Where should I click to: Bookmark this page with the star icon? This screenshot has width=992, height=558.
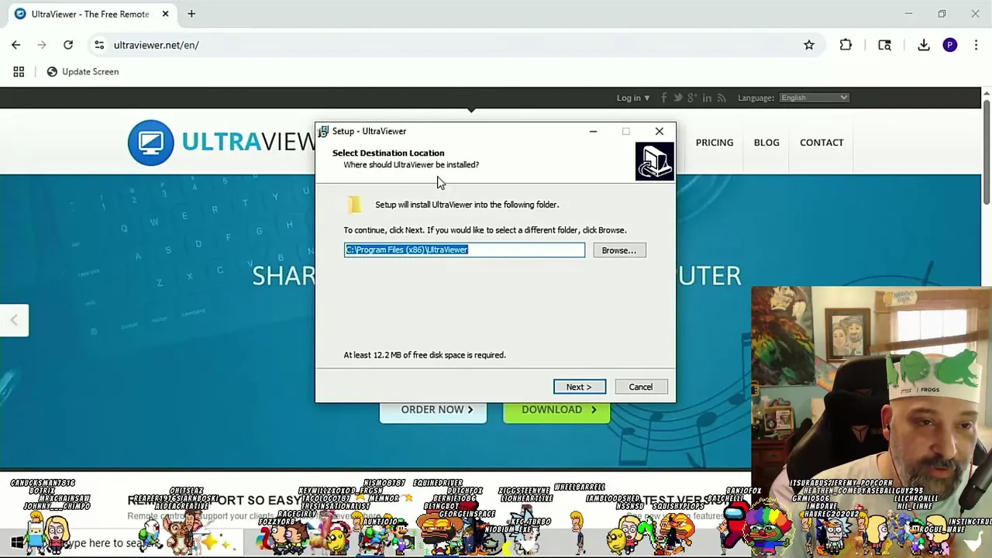tap(809, 45)
